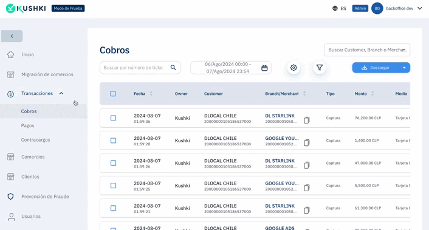The image size is (429, 230).
Task: Open the Descargar dropdown arrow
Action: tap(404, 68)
